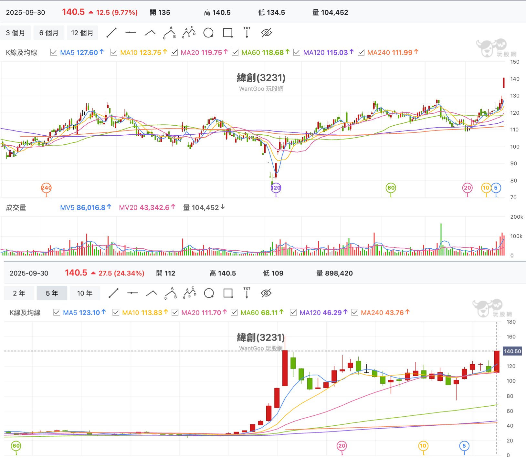Image resolution: width=526 pixels, height=458 pixels.
Task: Uncheck MA60 118.68 checkbox
Action: coord(235,52)
